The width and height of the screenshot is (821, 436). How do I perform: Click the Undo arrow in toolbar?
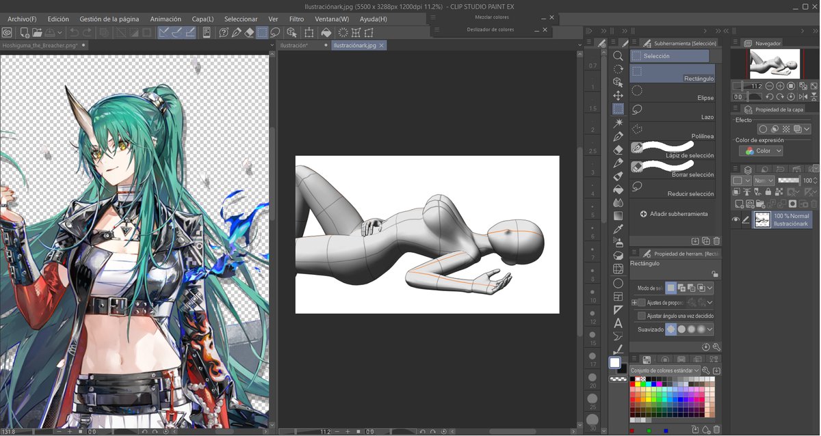[73, 32]
